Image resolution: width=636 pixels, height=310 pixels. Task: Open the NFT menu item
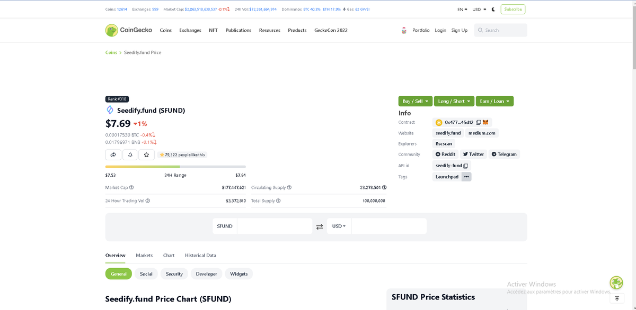pos(213,30)
